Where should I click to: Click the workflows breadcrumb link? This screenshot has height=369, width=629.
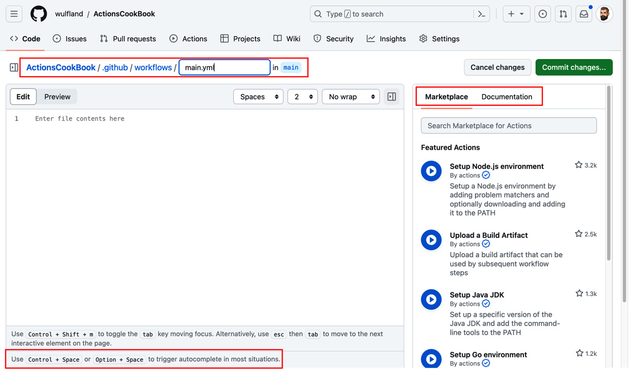click(x=153, y=67)
